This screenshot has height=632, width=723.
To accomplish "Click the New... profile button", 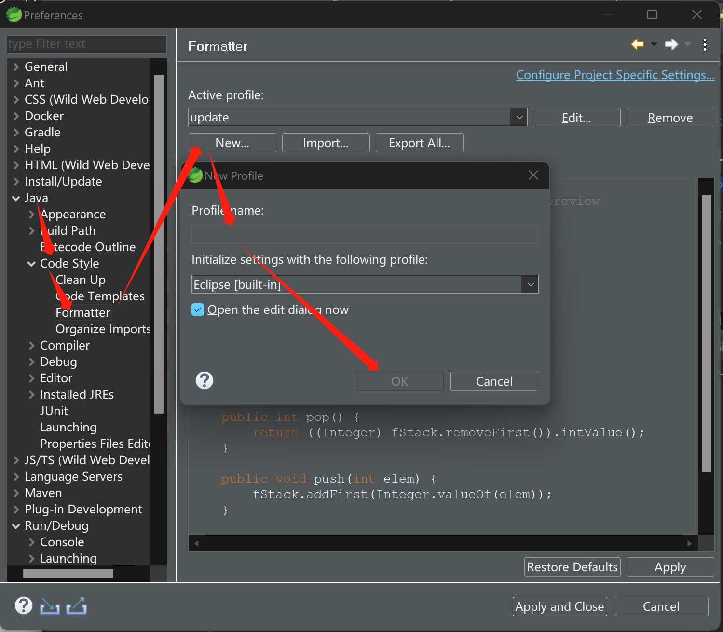I will pos(232,143).
